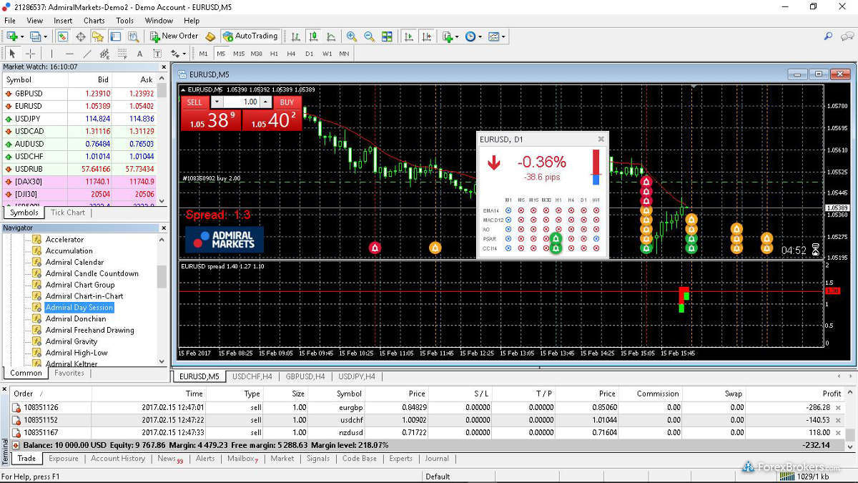Viewport: 858px width, 483px height.
Task: Switch to the Tick Chart tab
Action: 68,213
